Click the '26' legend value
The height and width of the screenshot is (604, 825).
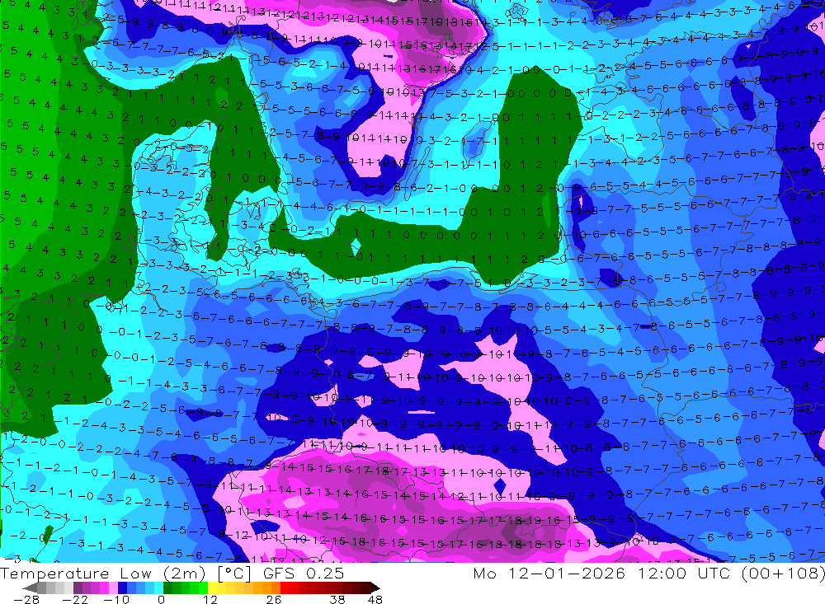[x=274, y=599]
